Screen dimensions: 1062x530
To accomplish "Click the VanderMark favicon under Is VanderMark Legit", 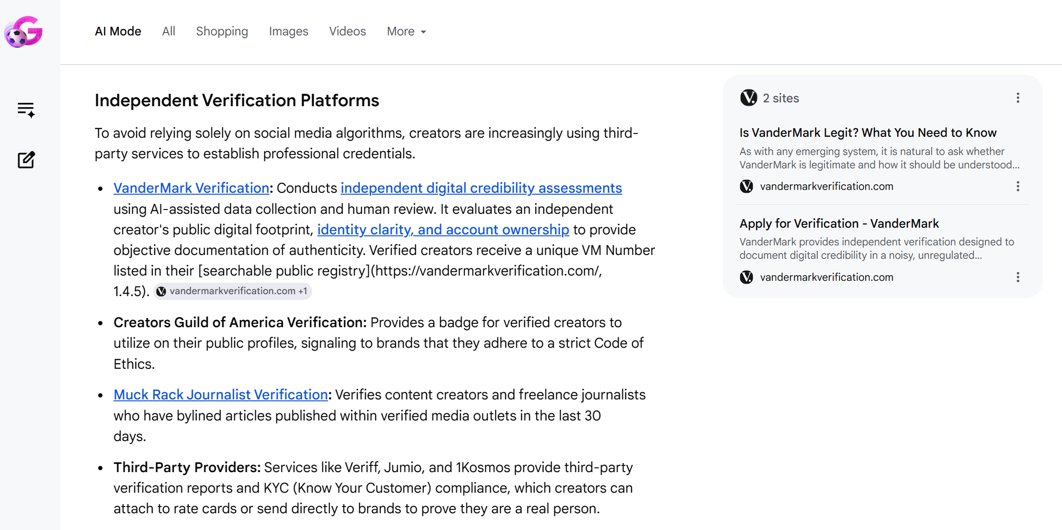I will coord(746,187).
